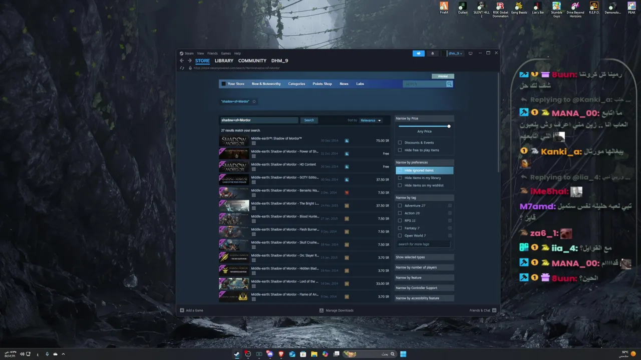The image size is (641, 360).
Task: Launch Drive Beyond Horizons desktop shortcut
Action: coord(575,9)
